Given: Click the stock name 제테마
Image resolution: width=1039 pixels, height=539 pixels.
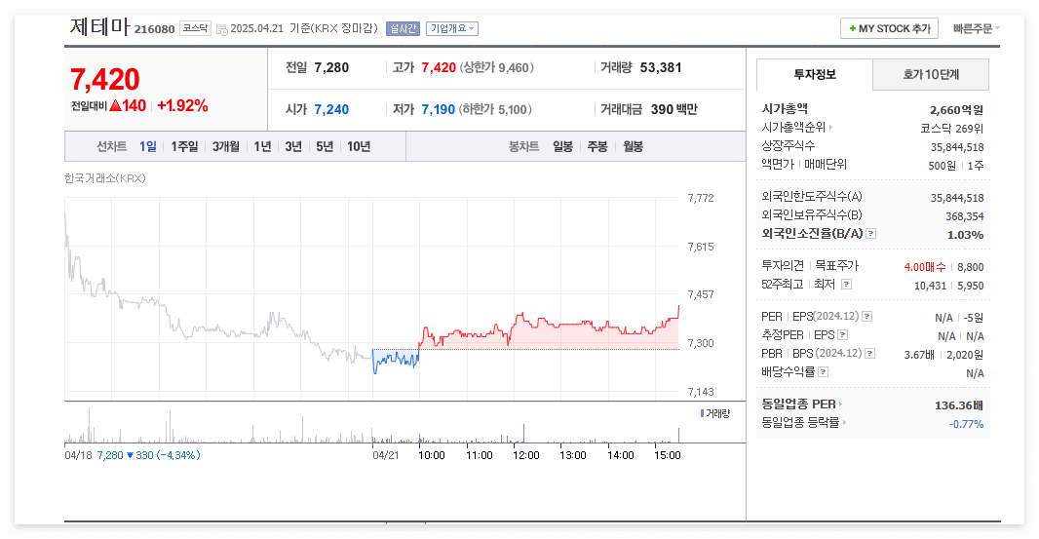Looking at the screenshot, I should [x=99, y=26].
